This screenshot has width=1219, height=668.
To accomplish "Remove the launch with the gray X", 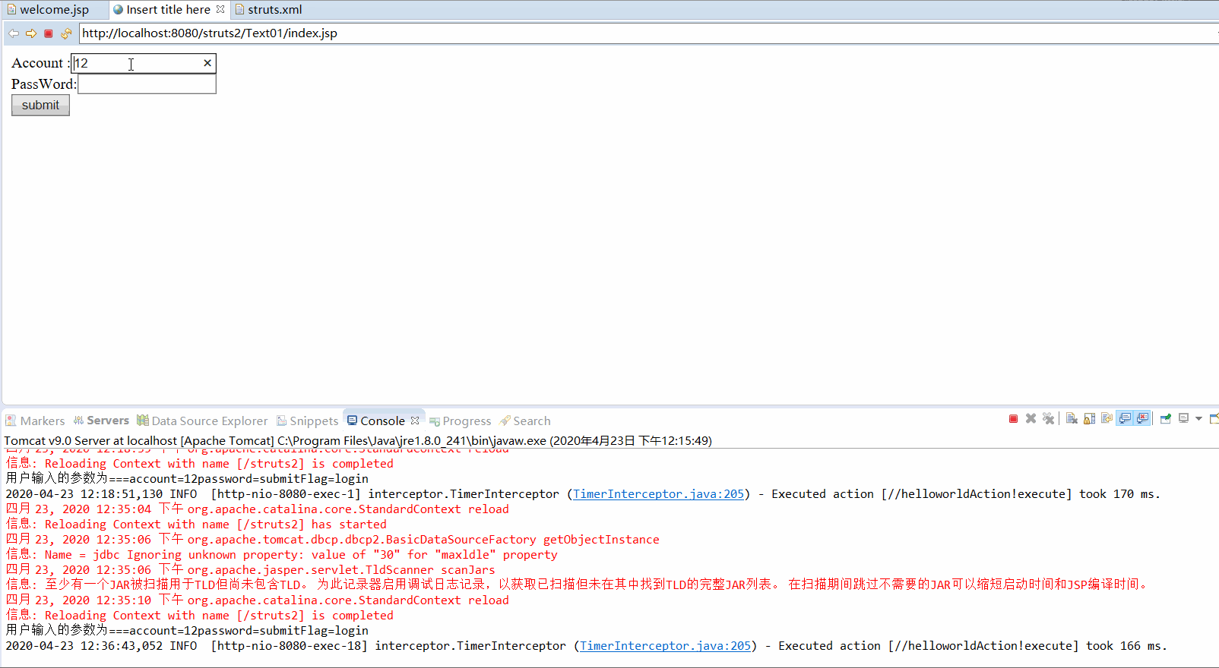I will [x=1031, y=419].
